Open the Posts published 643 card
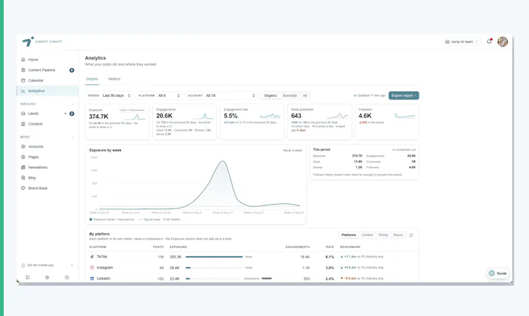This screenshot has height=316, width=529. point(319,122)
